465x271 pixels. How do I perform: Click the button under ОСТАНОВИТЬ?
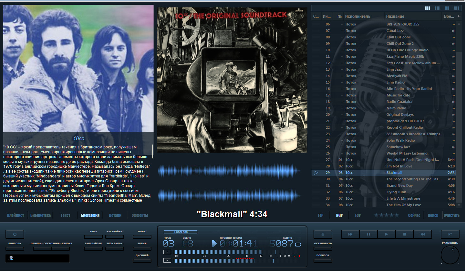click(x=323, y=249)
